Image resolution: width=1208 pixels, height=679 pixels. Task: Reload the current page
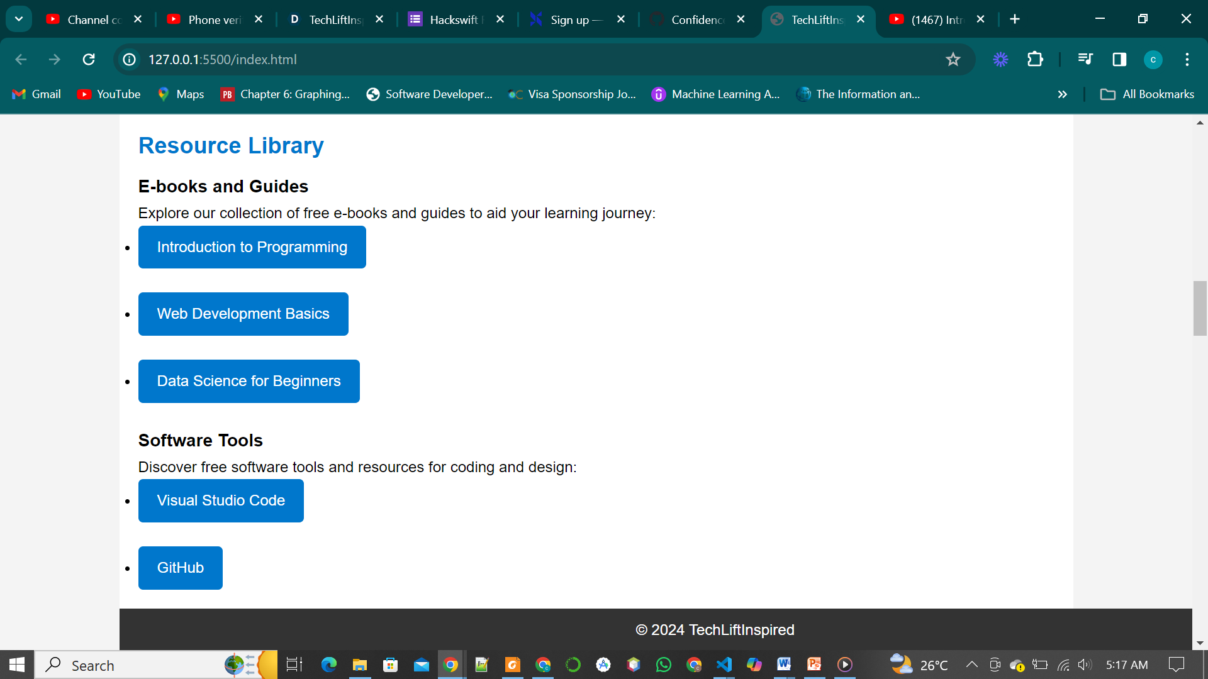pyautogui.click(x=89, y=59)
